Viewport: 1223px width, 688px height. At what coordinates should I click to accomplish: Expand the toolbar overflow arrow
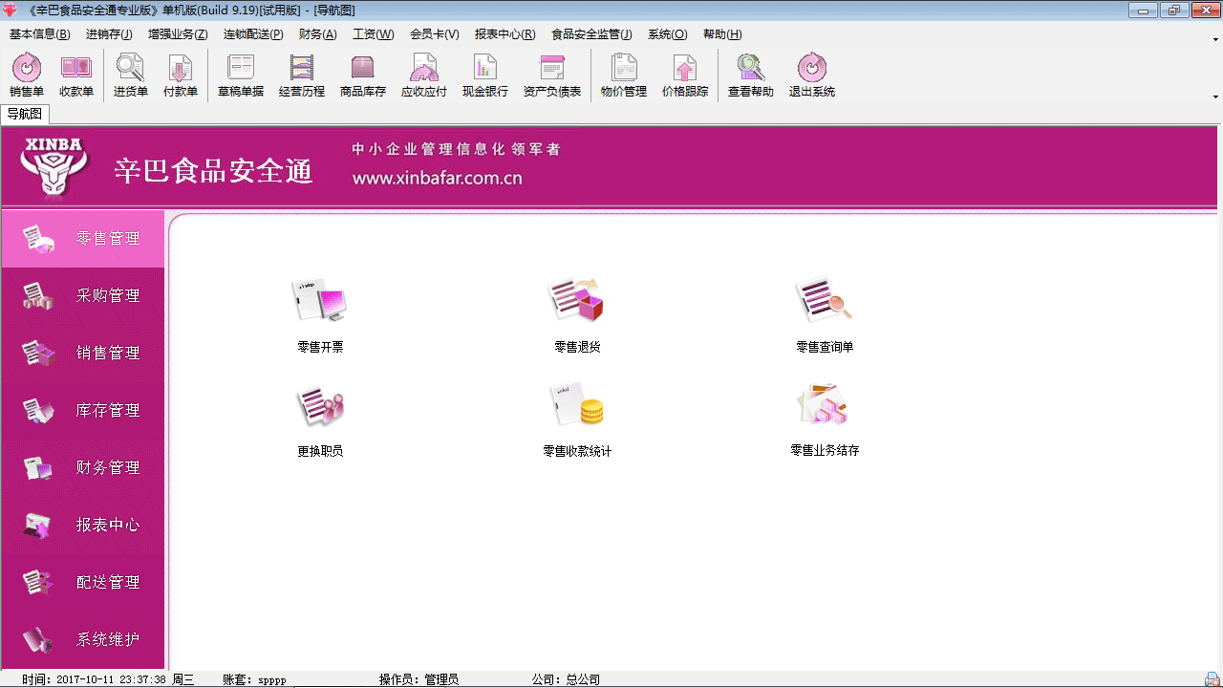pos(1215,96)
